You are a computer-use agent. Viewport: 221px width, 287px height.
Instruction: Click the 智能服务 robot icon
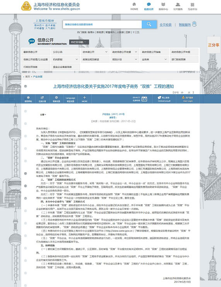[x=194, y=24]
